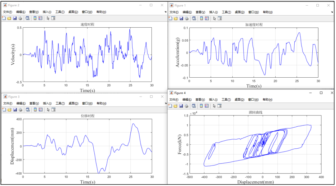
Task: Open 窗口(W) menu in Figure 1
Action: [x=254, y=12]
